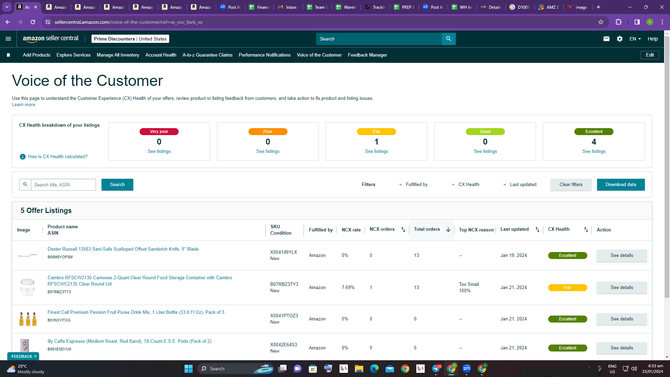
Task: Open the Mail app on the taskbar
Action: [x=390, y=369]
